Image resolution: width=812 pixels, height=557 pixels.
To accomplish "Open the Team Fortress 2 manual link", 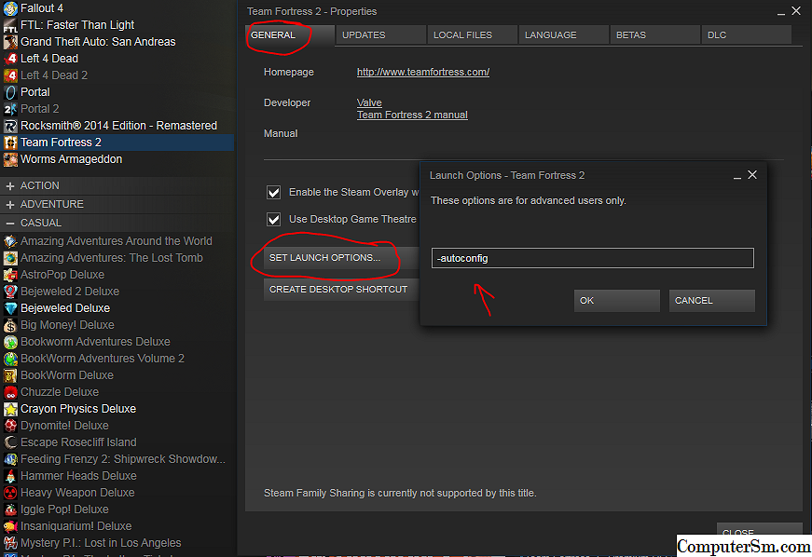I will (x=412, y=115).
